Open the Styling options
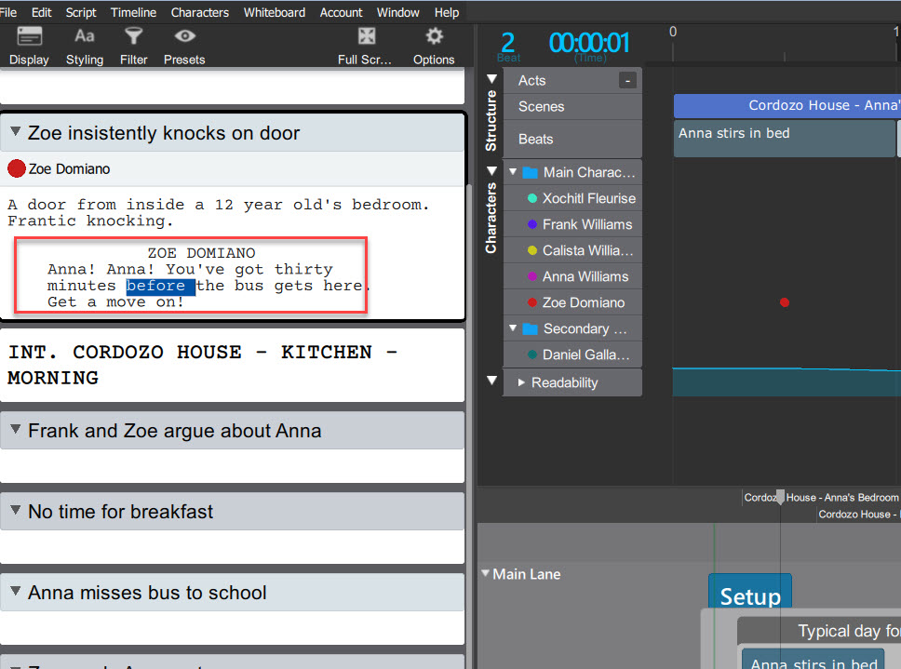 pos(85,46)
